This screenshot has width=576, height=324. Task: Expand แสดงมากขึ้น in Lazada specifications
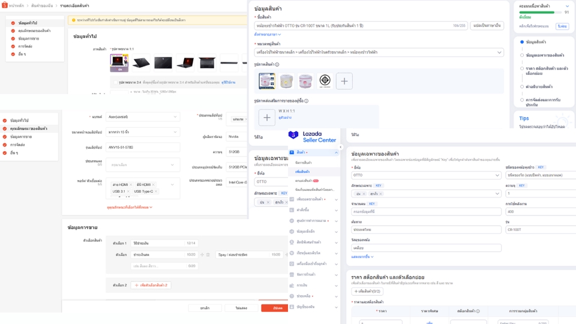(x=362, y=257)
